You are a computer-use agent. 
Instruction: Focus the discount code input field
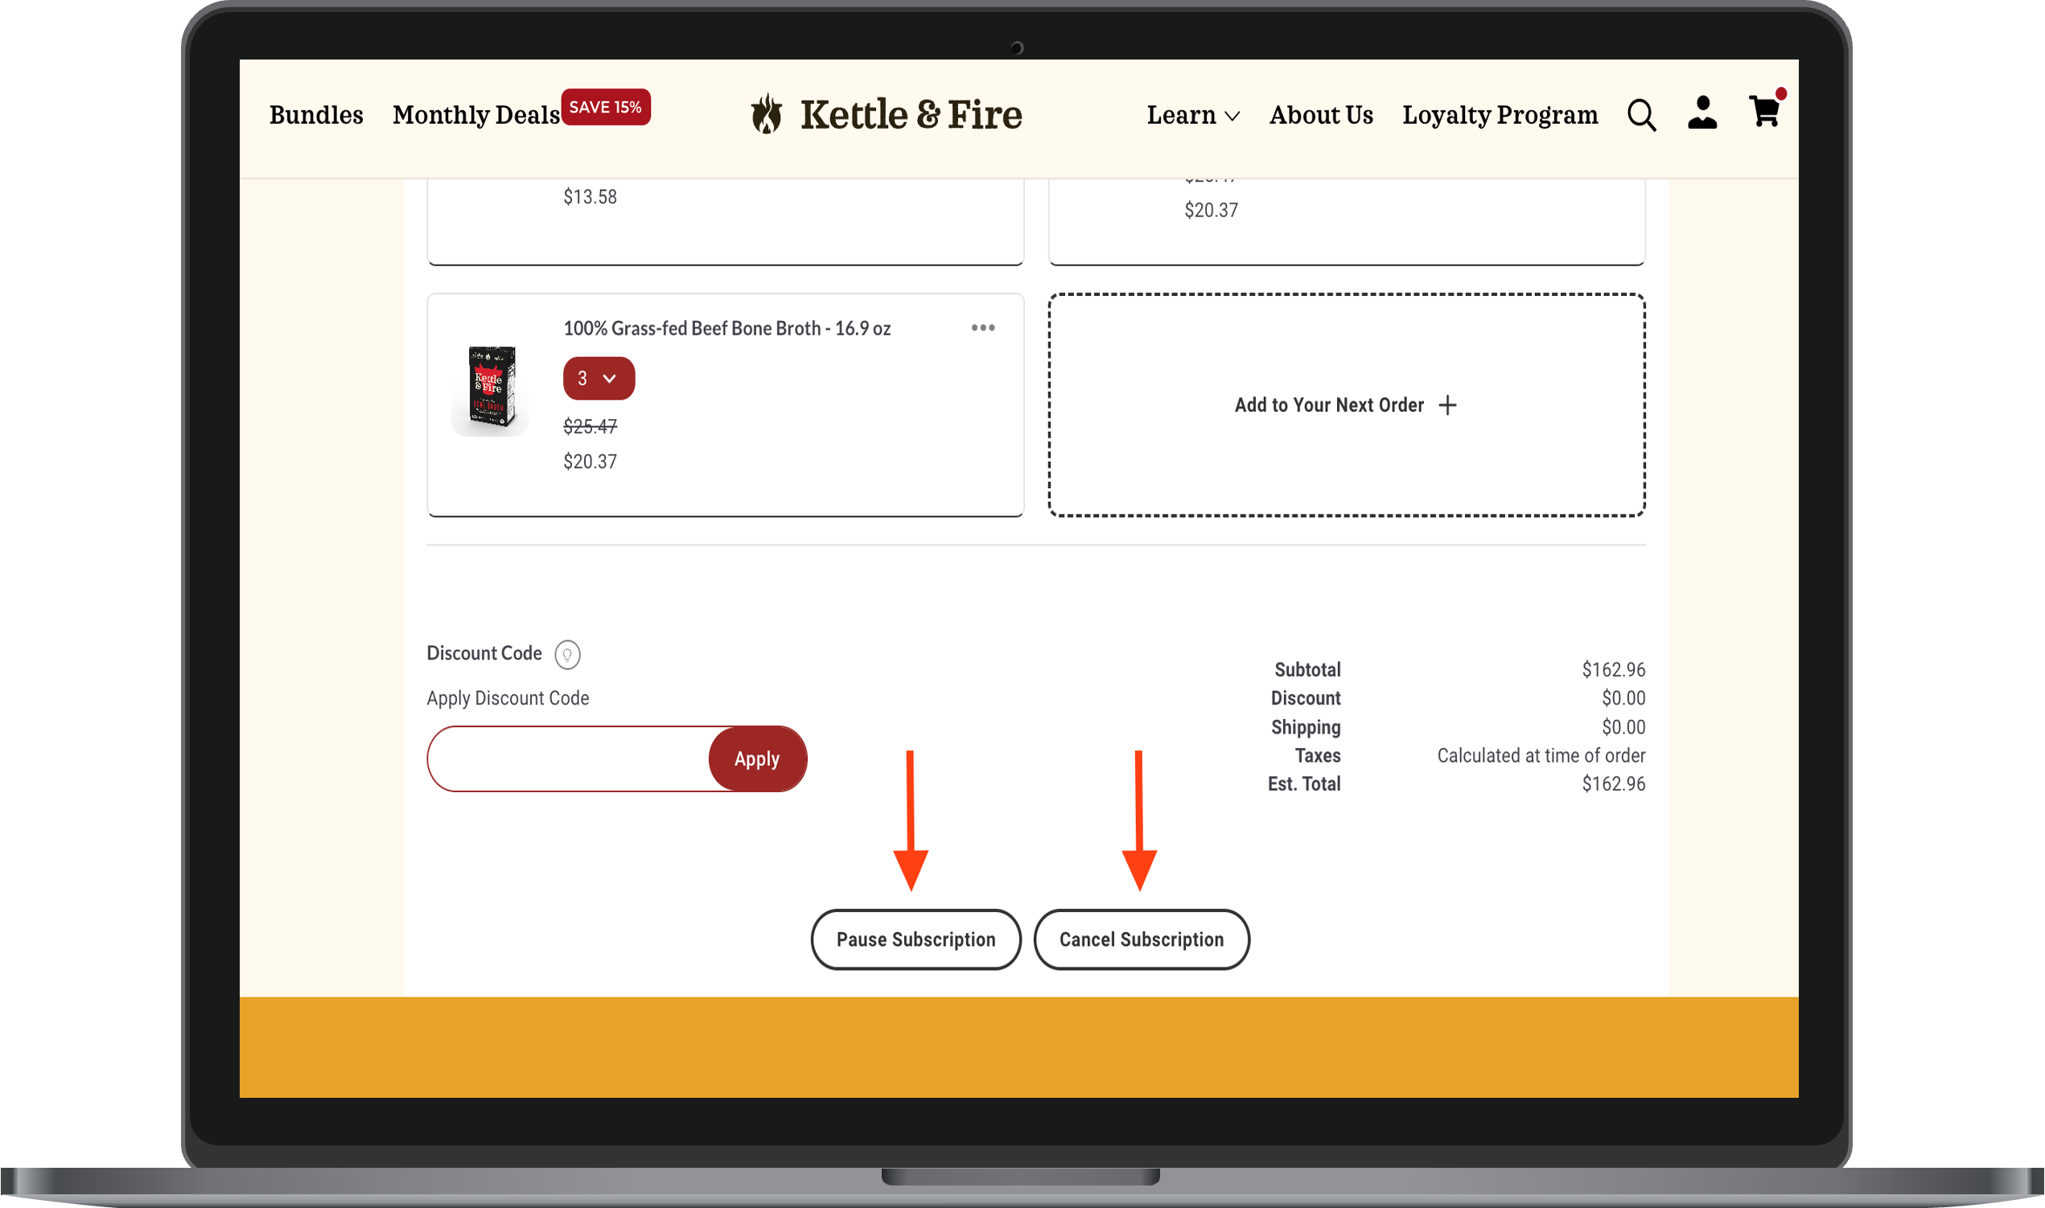pyautogui.click(x=568, y=758)
